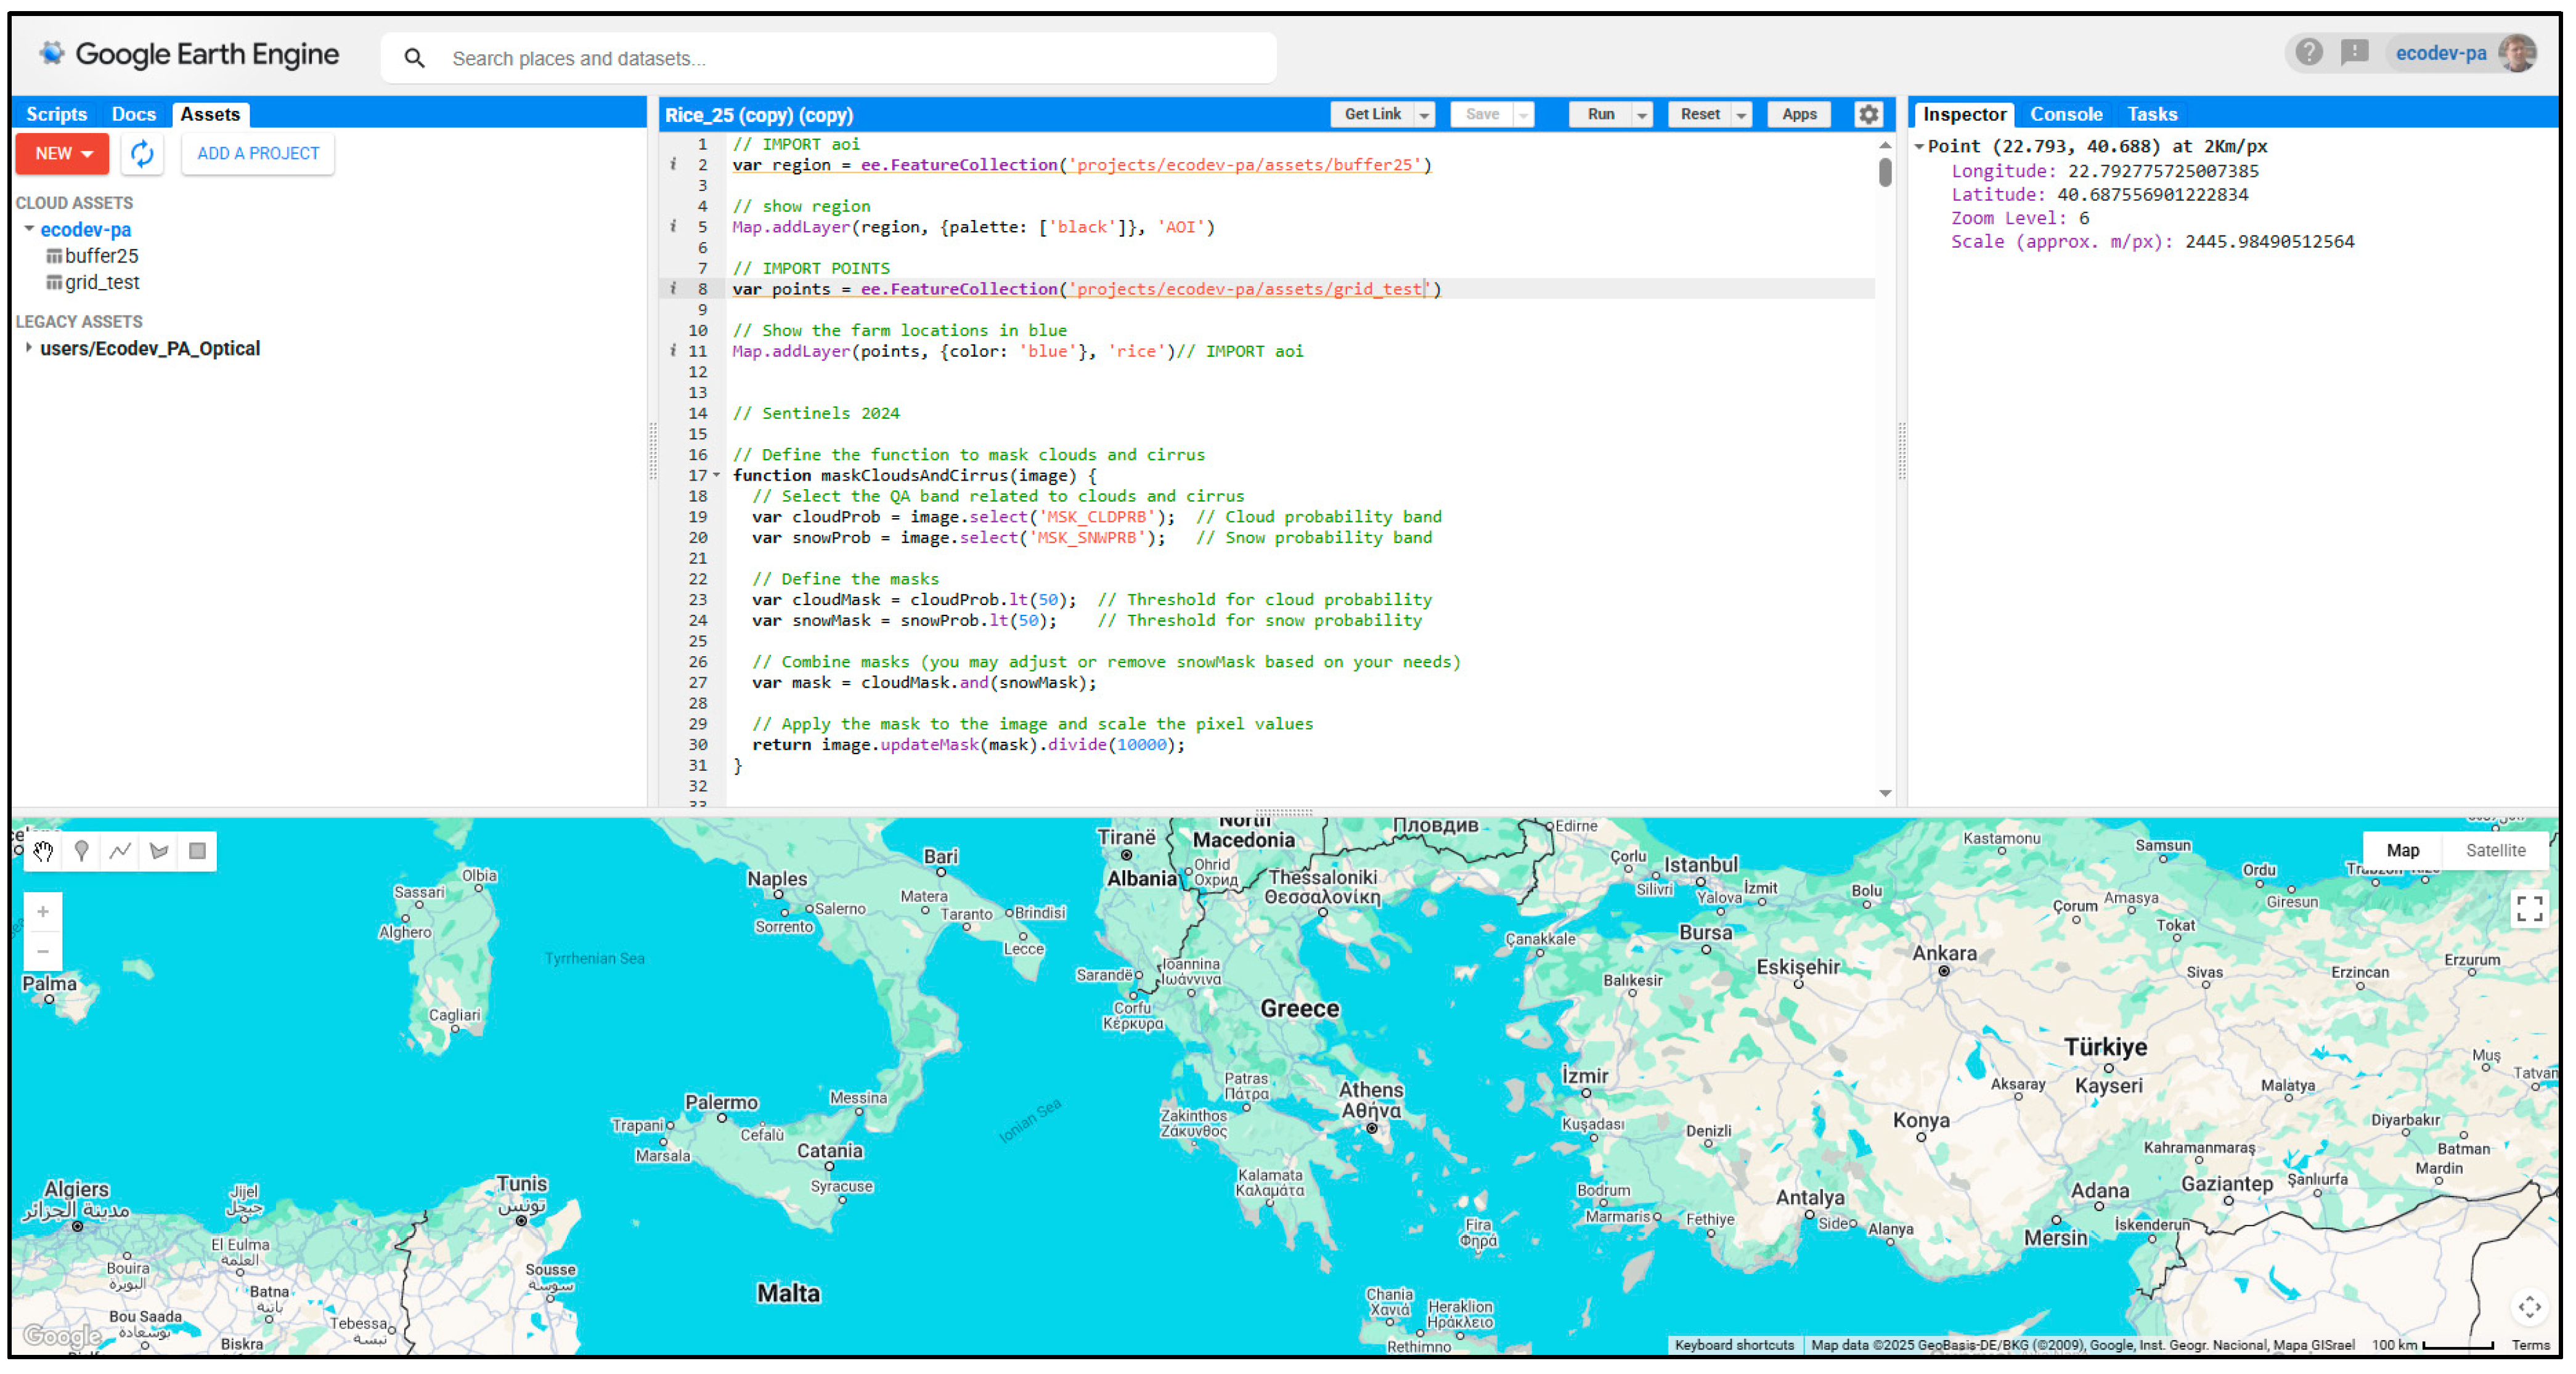Switch map to Map view

tap(2402, 850)
